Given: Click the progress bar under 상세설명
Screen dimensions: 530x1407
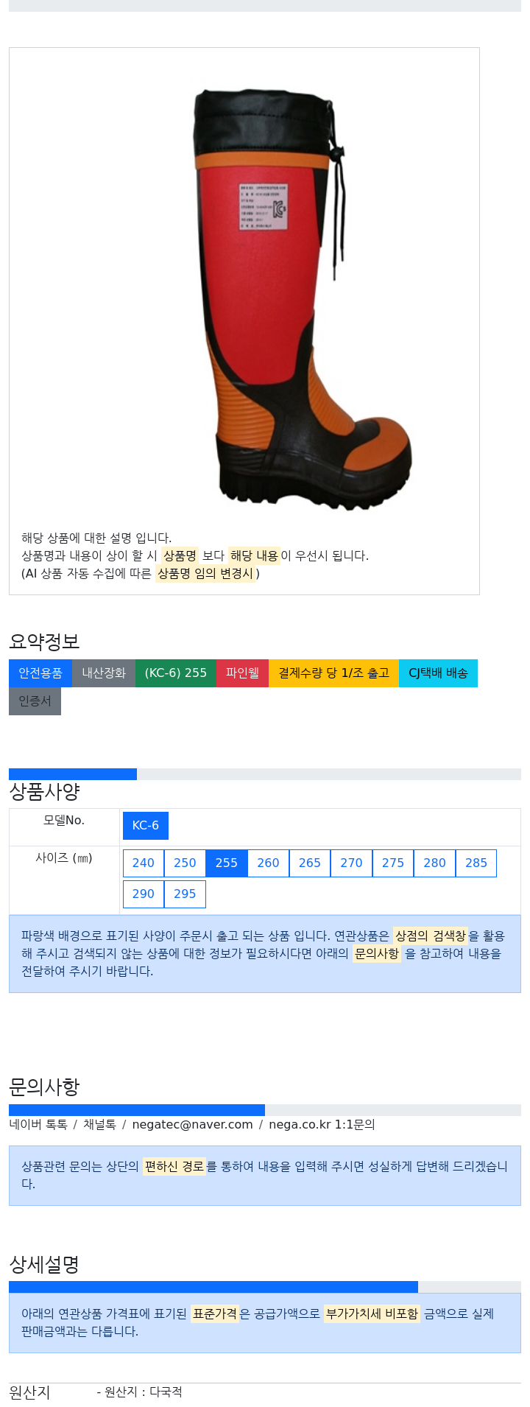Looking at the screenshot, I should [x=265, y=1287].
